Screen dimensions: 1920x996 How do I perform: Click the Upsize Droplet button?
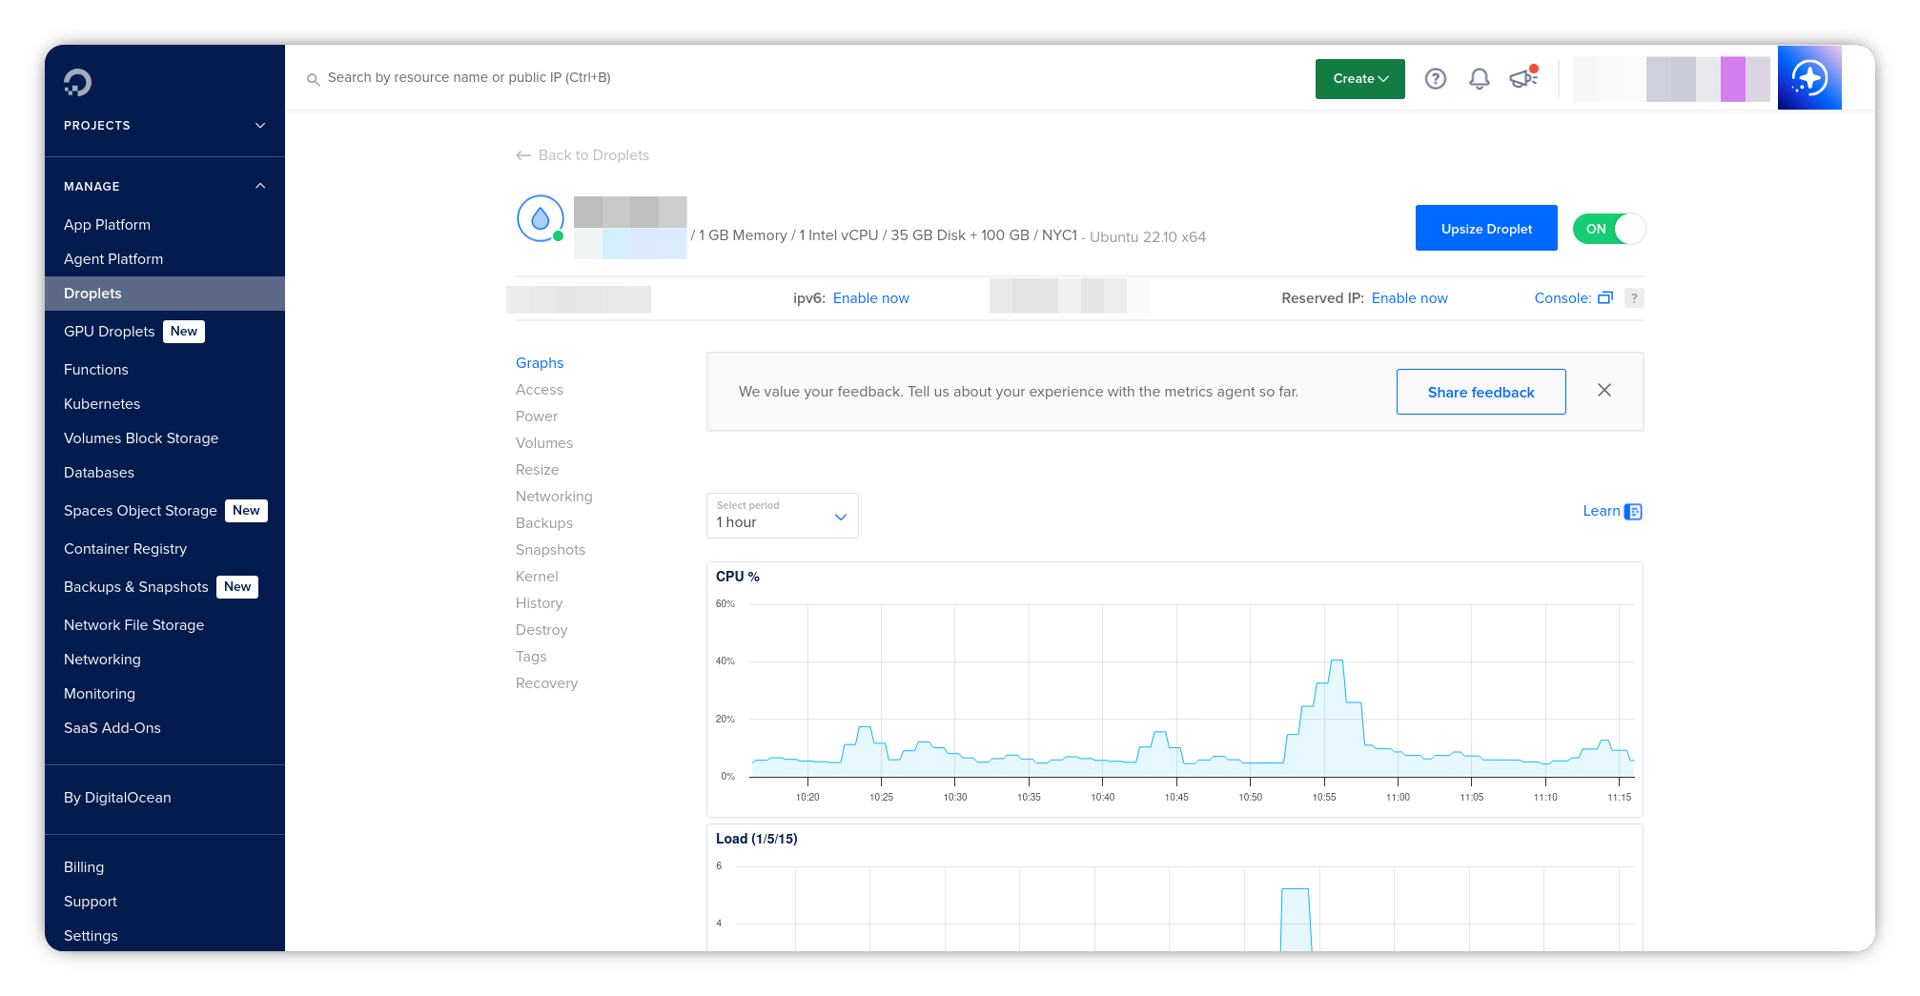(1485, 229)
